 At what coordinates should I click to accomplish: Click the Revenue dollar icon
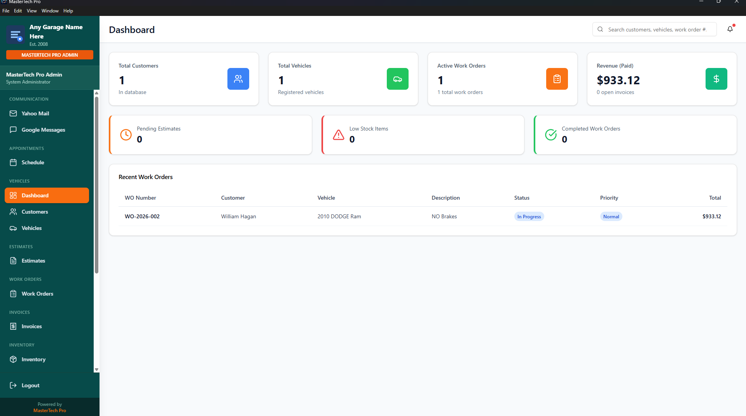tap(716, 79)
